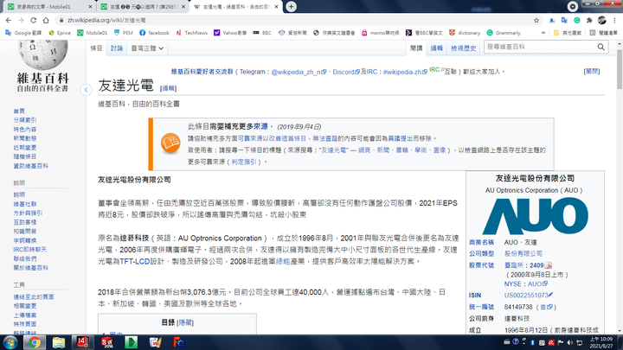623x350 pixels.
Task: Dismiss the site notice with 關閉
Action: [592, 72]
